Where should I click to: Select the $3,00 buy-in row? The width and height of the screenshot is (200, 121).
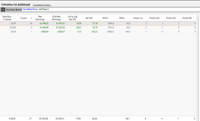[x=98, y=32]
